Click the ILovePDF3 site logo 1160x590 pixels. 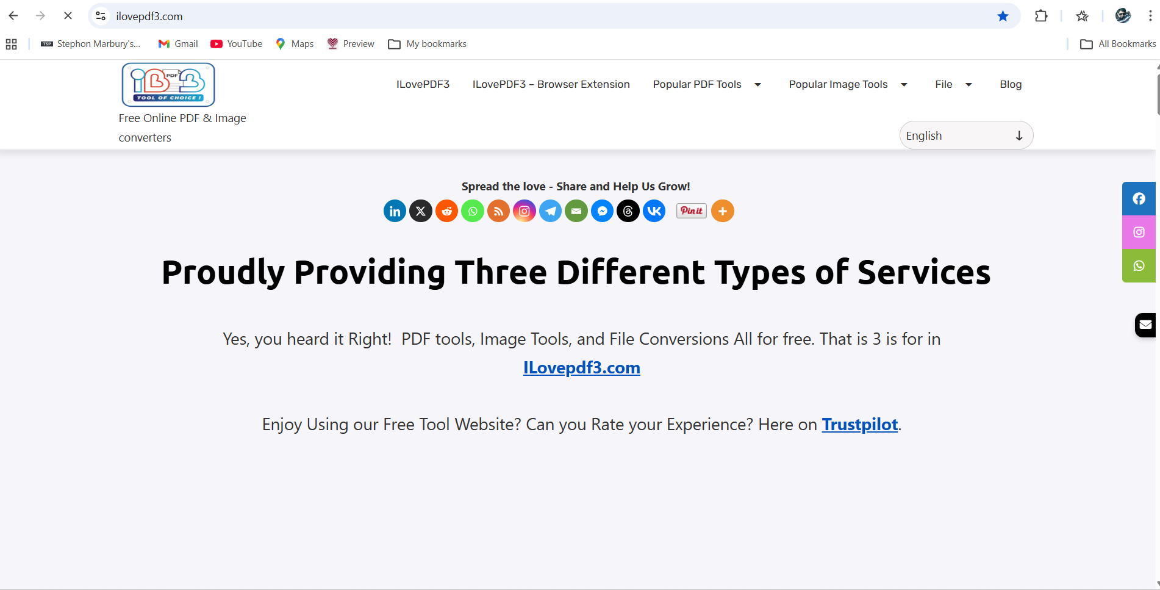point(168,85)
